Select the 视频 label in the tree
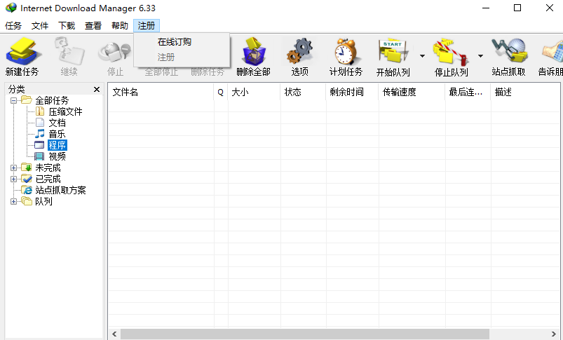This screenshot has height=340, width=563. pyautogui.click(x=57, y=156)
